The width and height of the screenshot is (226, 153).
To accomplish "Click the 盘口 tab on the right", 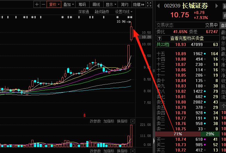I will [x=223, y=25].
